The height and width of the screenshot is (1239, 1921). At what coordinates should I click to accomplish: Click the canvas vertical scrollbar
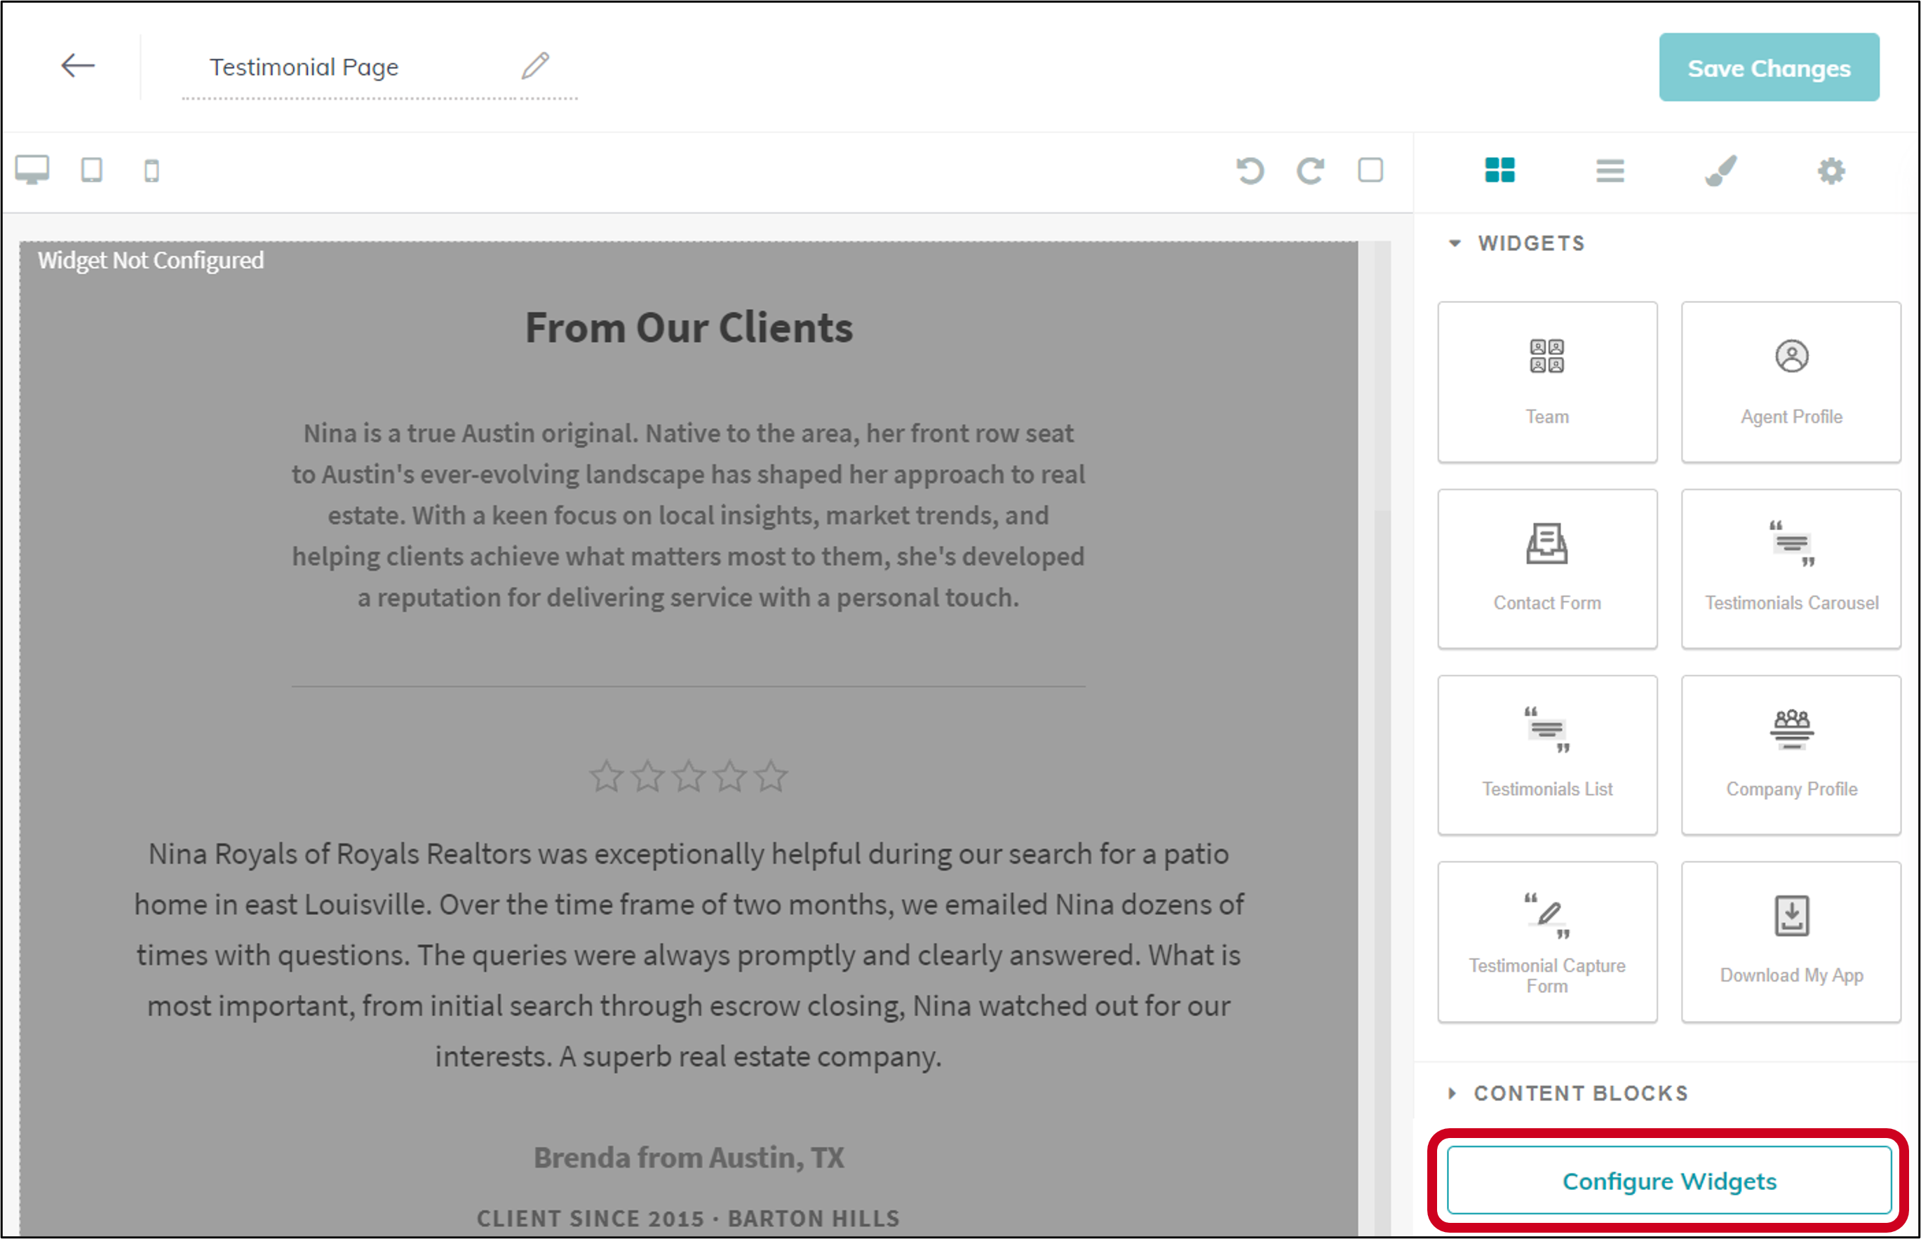click(1382, 738)
